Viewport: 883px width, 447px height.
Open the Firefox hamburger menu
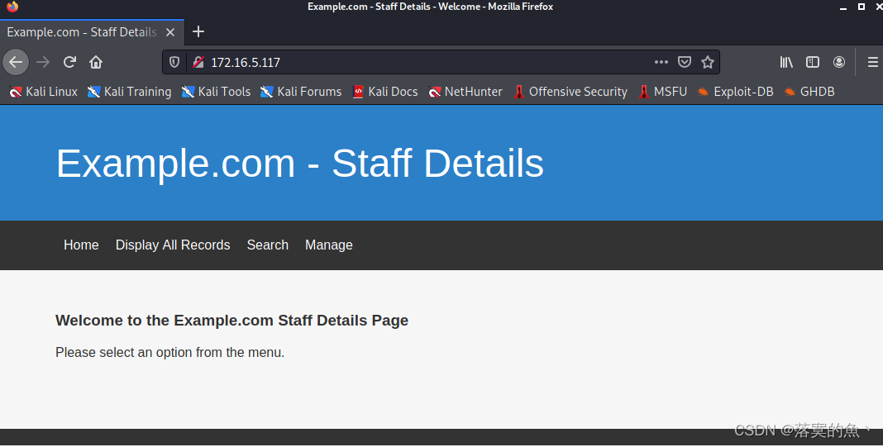click(872, 62)
